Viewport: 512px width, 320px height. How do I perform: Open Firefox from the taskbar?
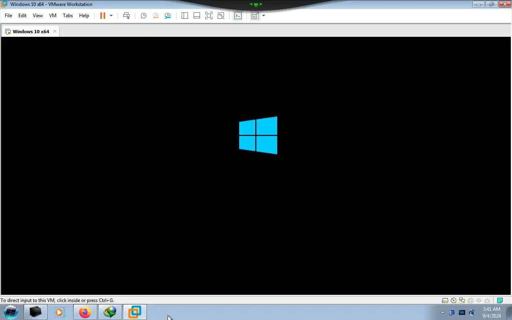(x=85, y=312)
